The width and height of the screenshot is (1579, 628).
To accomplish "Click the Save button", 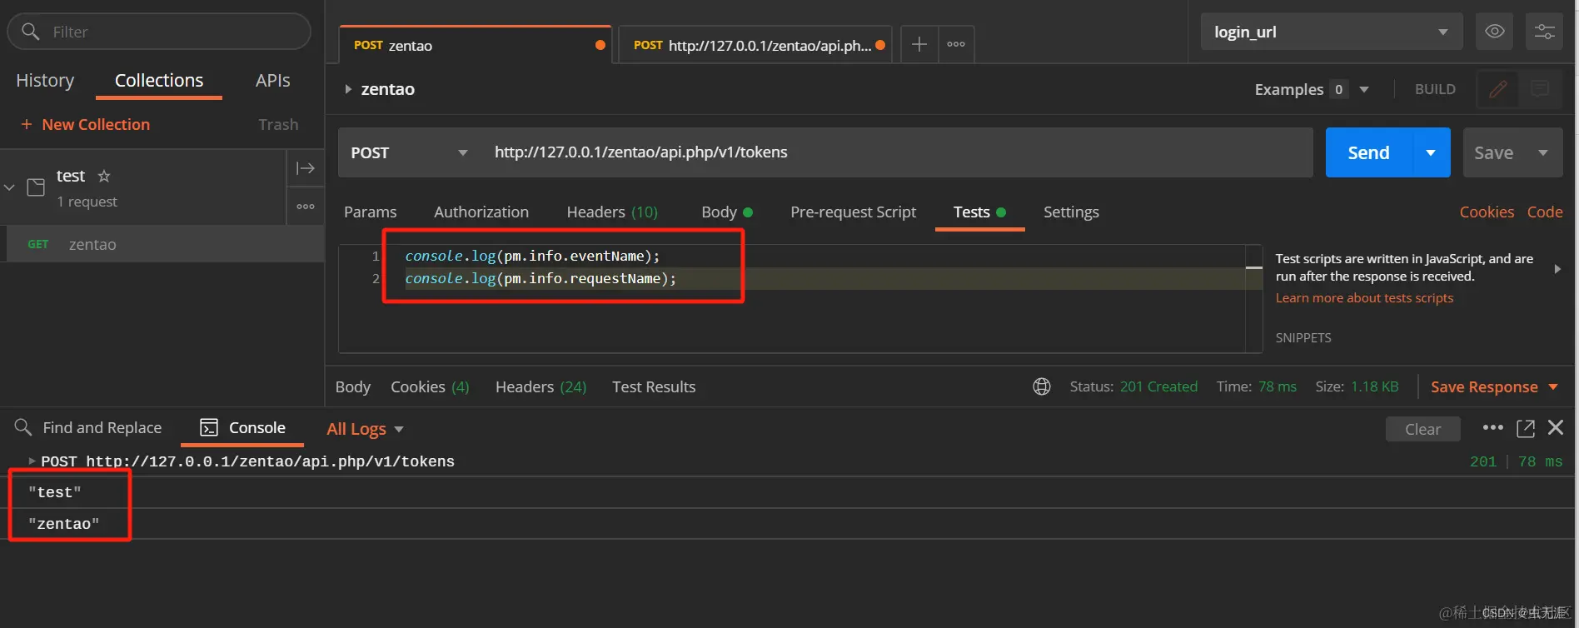I will [x=1494, y=152].
